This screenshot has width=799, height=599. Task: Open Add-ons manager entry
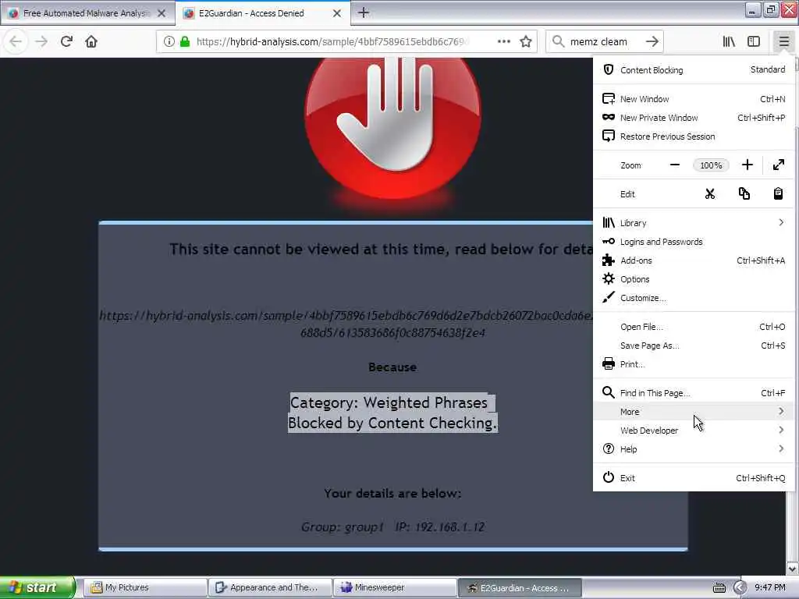click(693, 261)
